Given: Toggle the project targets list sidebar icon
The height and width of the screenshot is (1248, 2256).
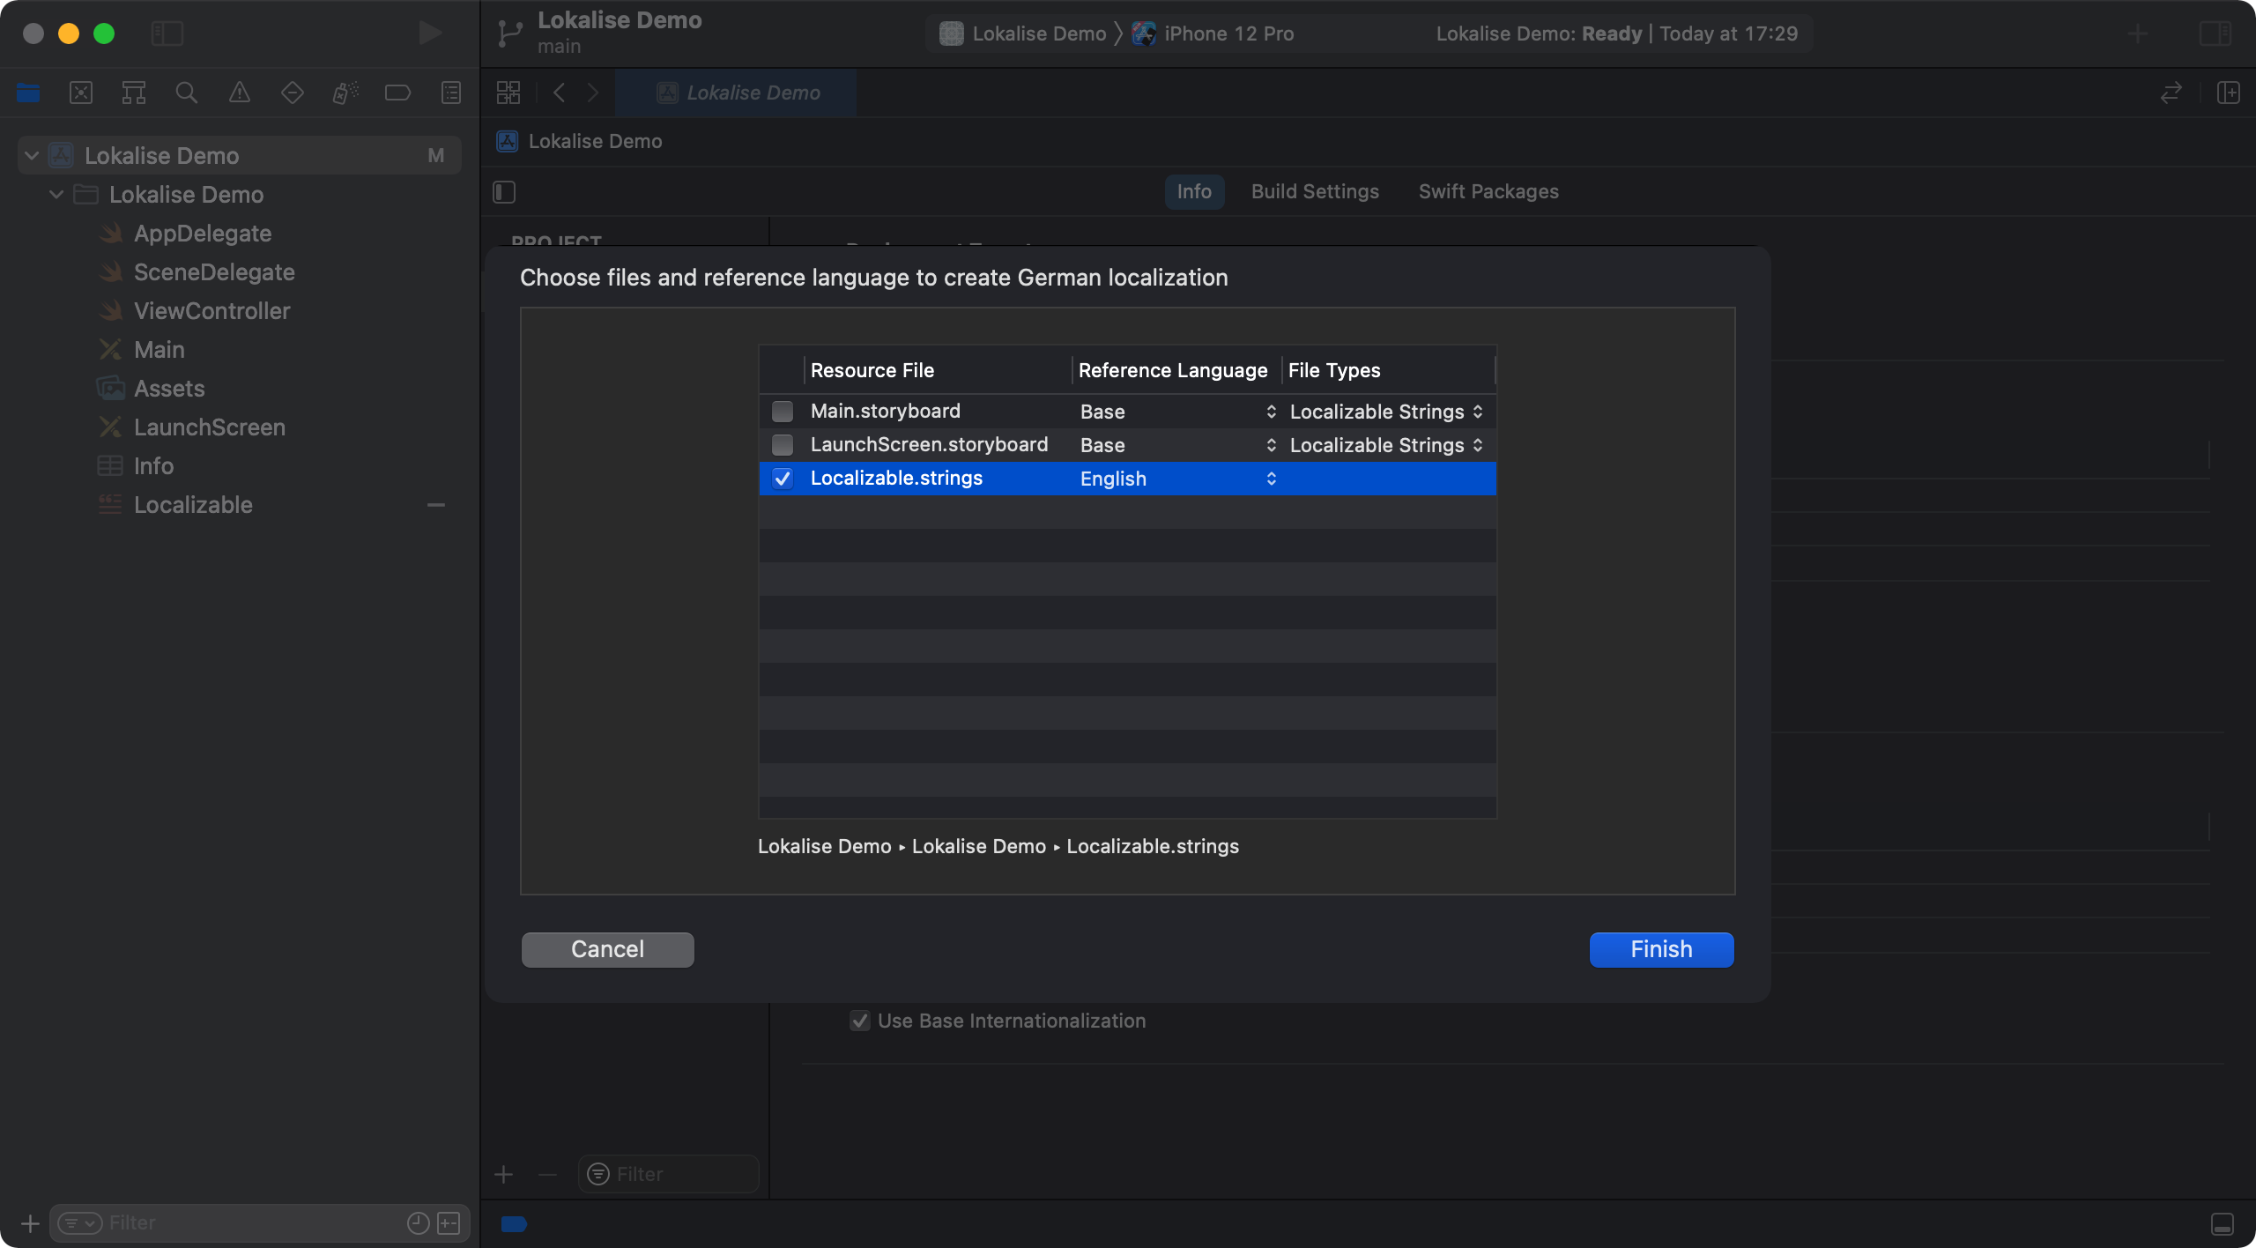Looking at the screenshot, I should pyautogui.click(x=504, y=192).
